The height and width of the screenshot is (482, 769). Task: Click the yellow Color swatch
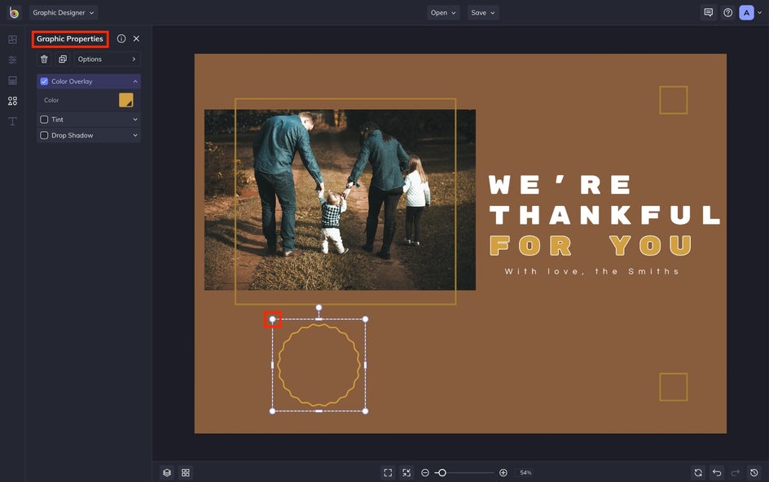126,100
